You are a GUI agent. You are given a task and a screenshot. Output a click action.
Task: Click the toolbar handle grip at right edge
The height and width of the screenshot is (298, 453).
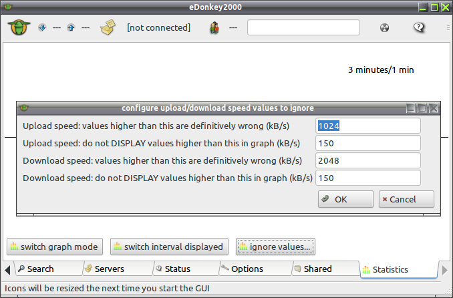(x=448, y=27)
